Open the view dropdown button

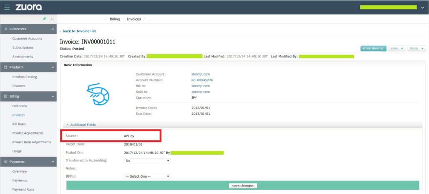(x=397, y=49)
